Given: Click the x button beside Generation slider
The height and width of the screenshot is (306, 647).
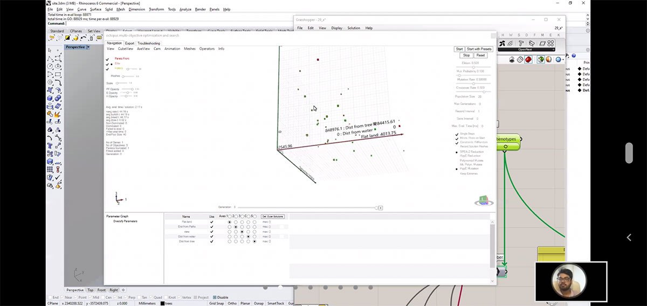Looking at the screenshot, I should (x=380, y=207).
